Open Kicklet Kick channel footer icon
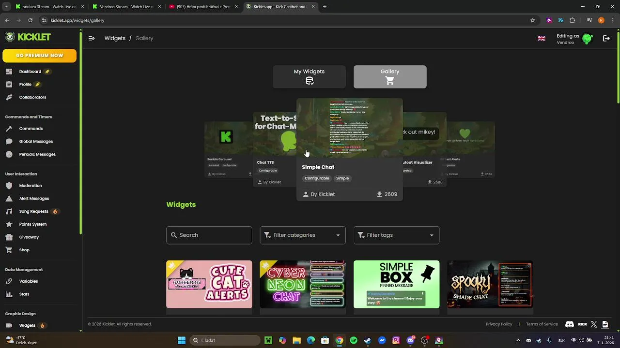Screen dimensions: 620x348 tap(582, 324)
